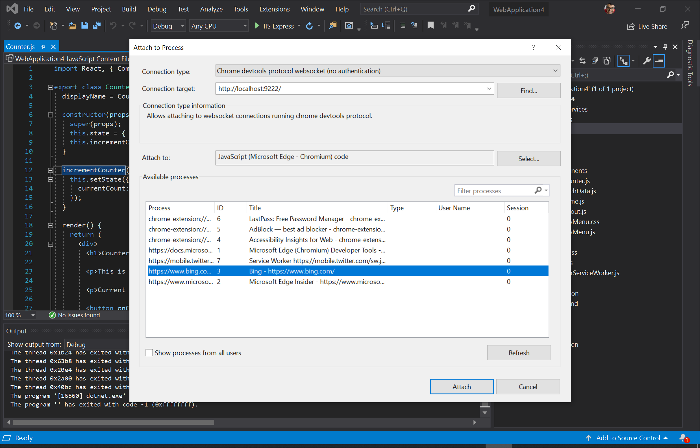Click the Select button for Attach to
Screen dimensions: 700x448
coord(527,158)
